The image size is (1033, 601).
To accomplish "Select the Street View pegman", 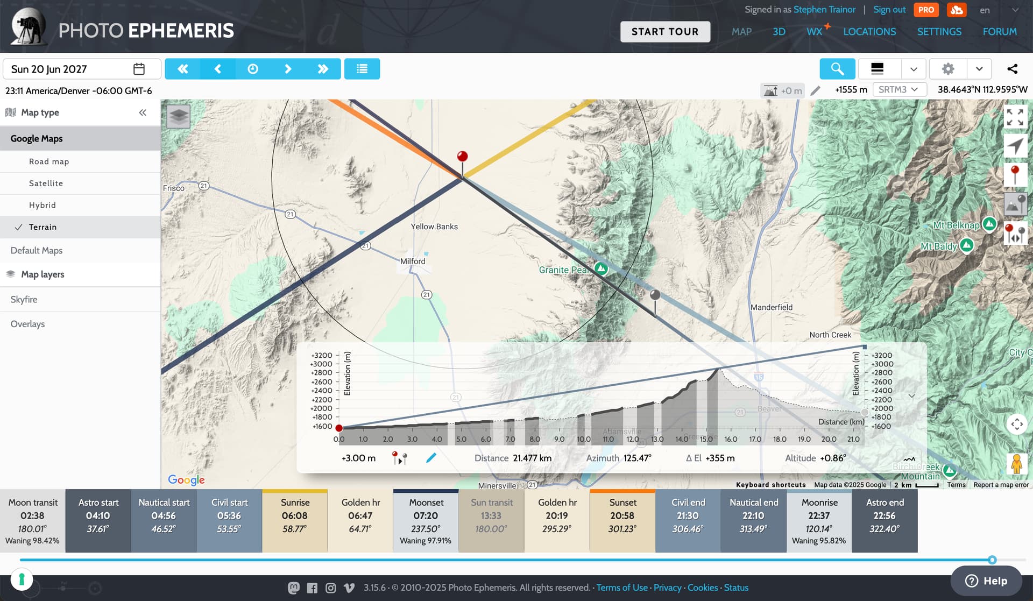I will click(1016, 464).
